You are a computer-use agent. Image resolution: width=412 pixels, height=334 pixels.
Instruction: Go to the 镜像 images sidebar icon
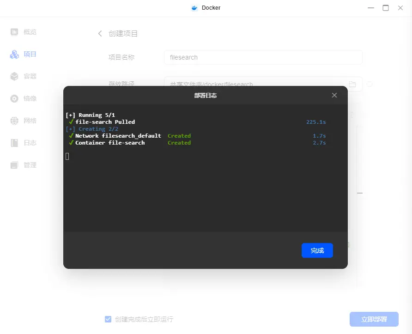click(14, 98)
